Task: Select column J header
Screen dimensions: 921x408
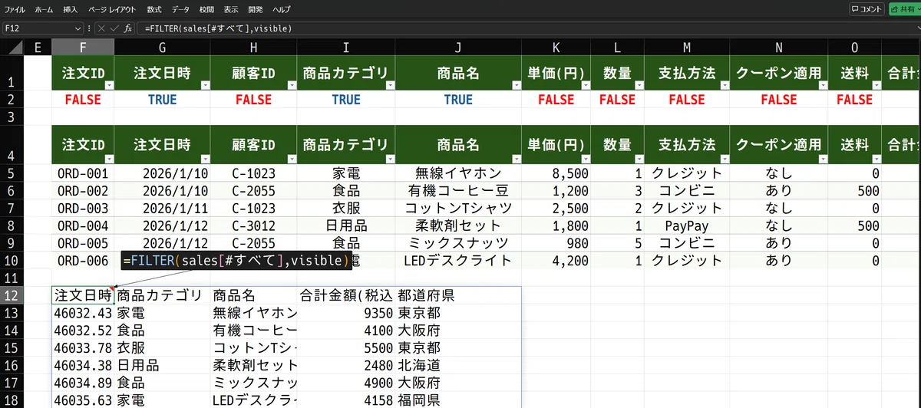Action: pyautogui.click(x=458, y=48)
